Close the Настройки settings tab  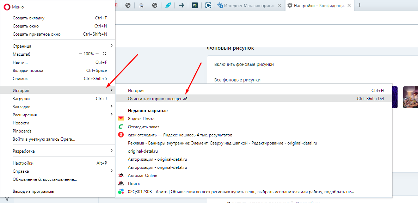[350, 6]
